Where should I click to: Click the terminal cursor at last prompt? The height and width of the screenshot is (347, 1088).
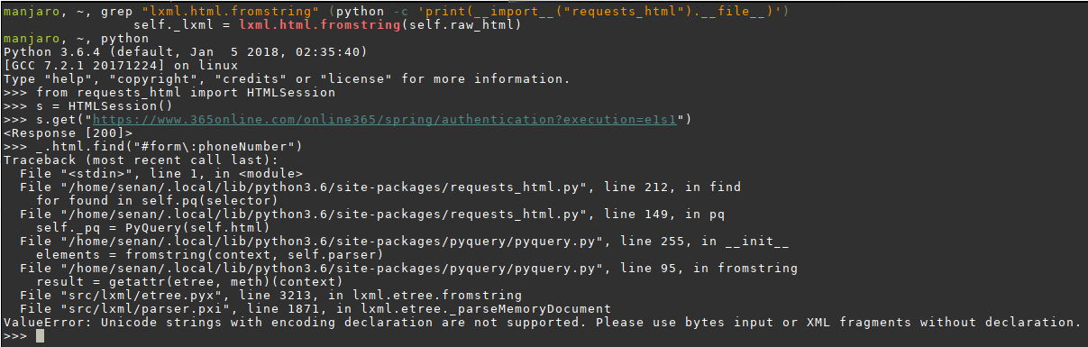[x=40, y=336]
